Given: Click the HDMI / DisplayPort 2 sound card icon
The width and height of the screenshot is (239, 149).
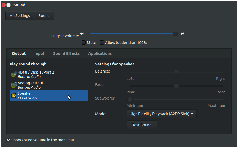Looking at the screenshot, I should click(14, 75).
